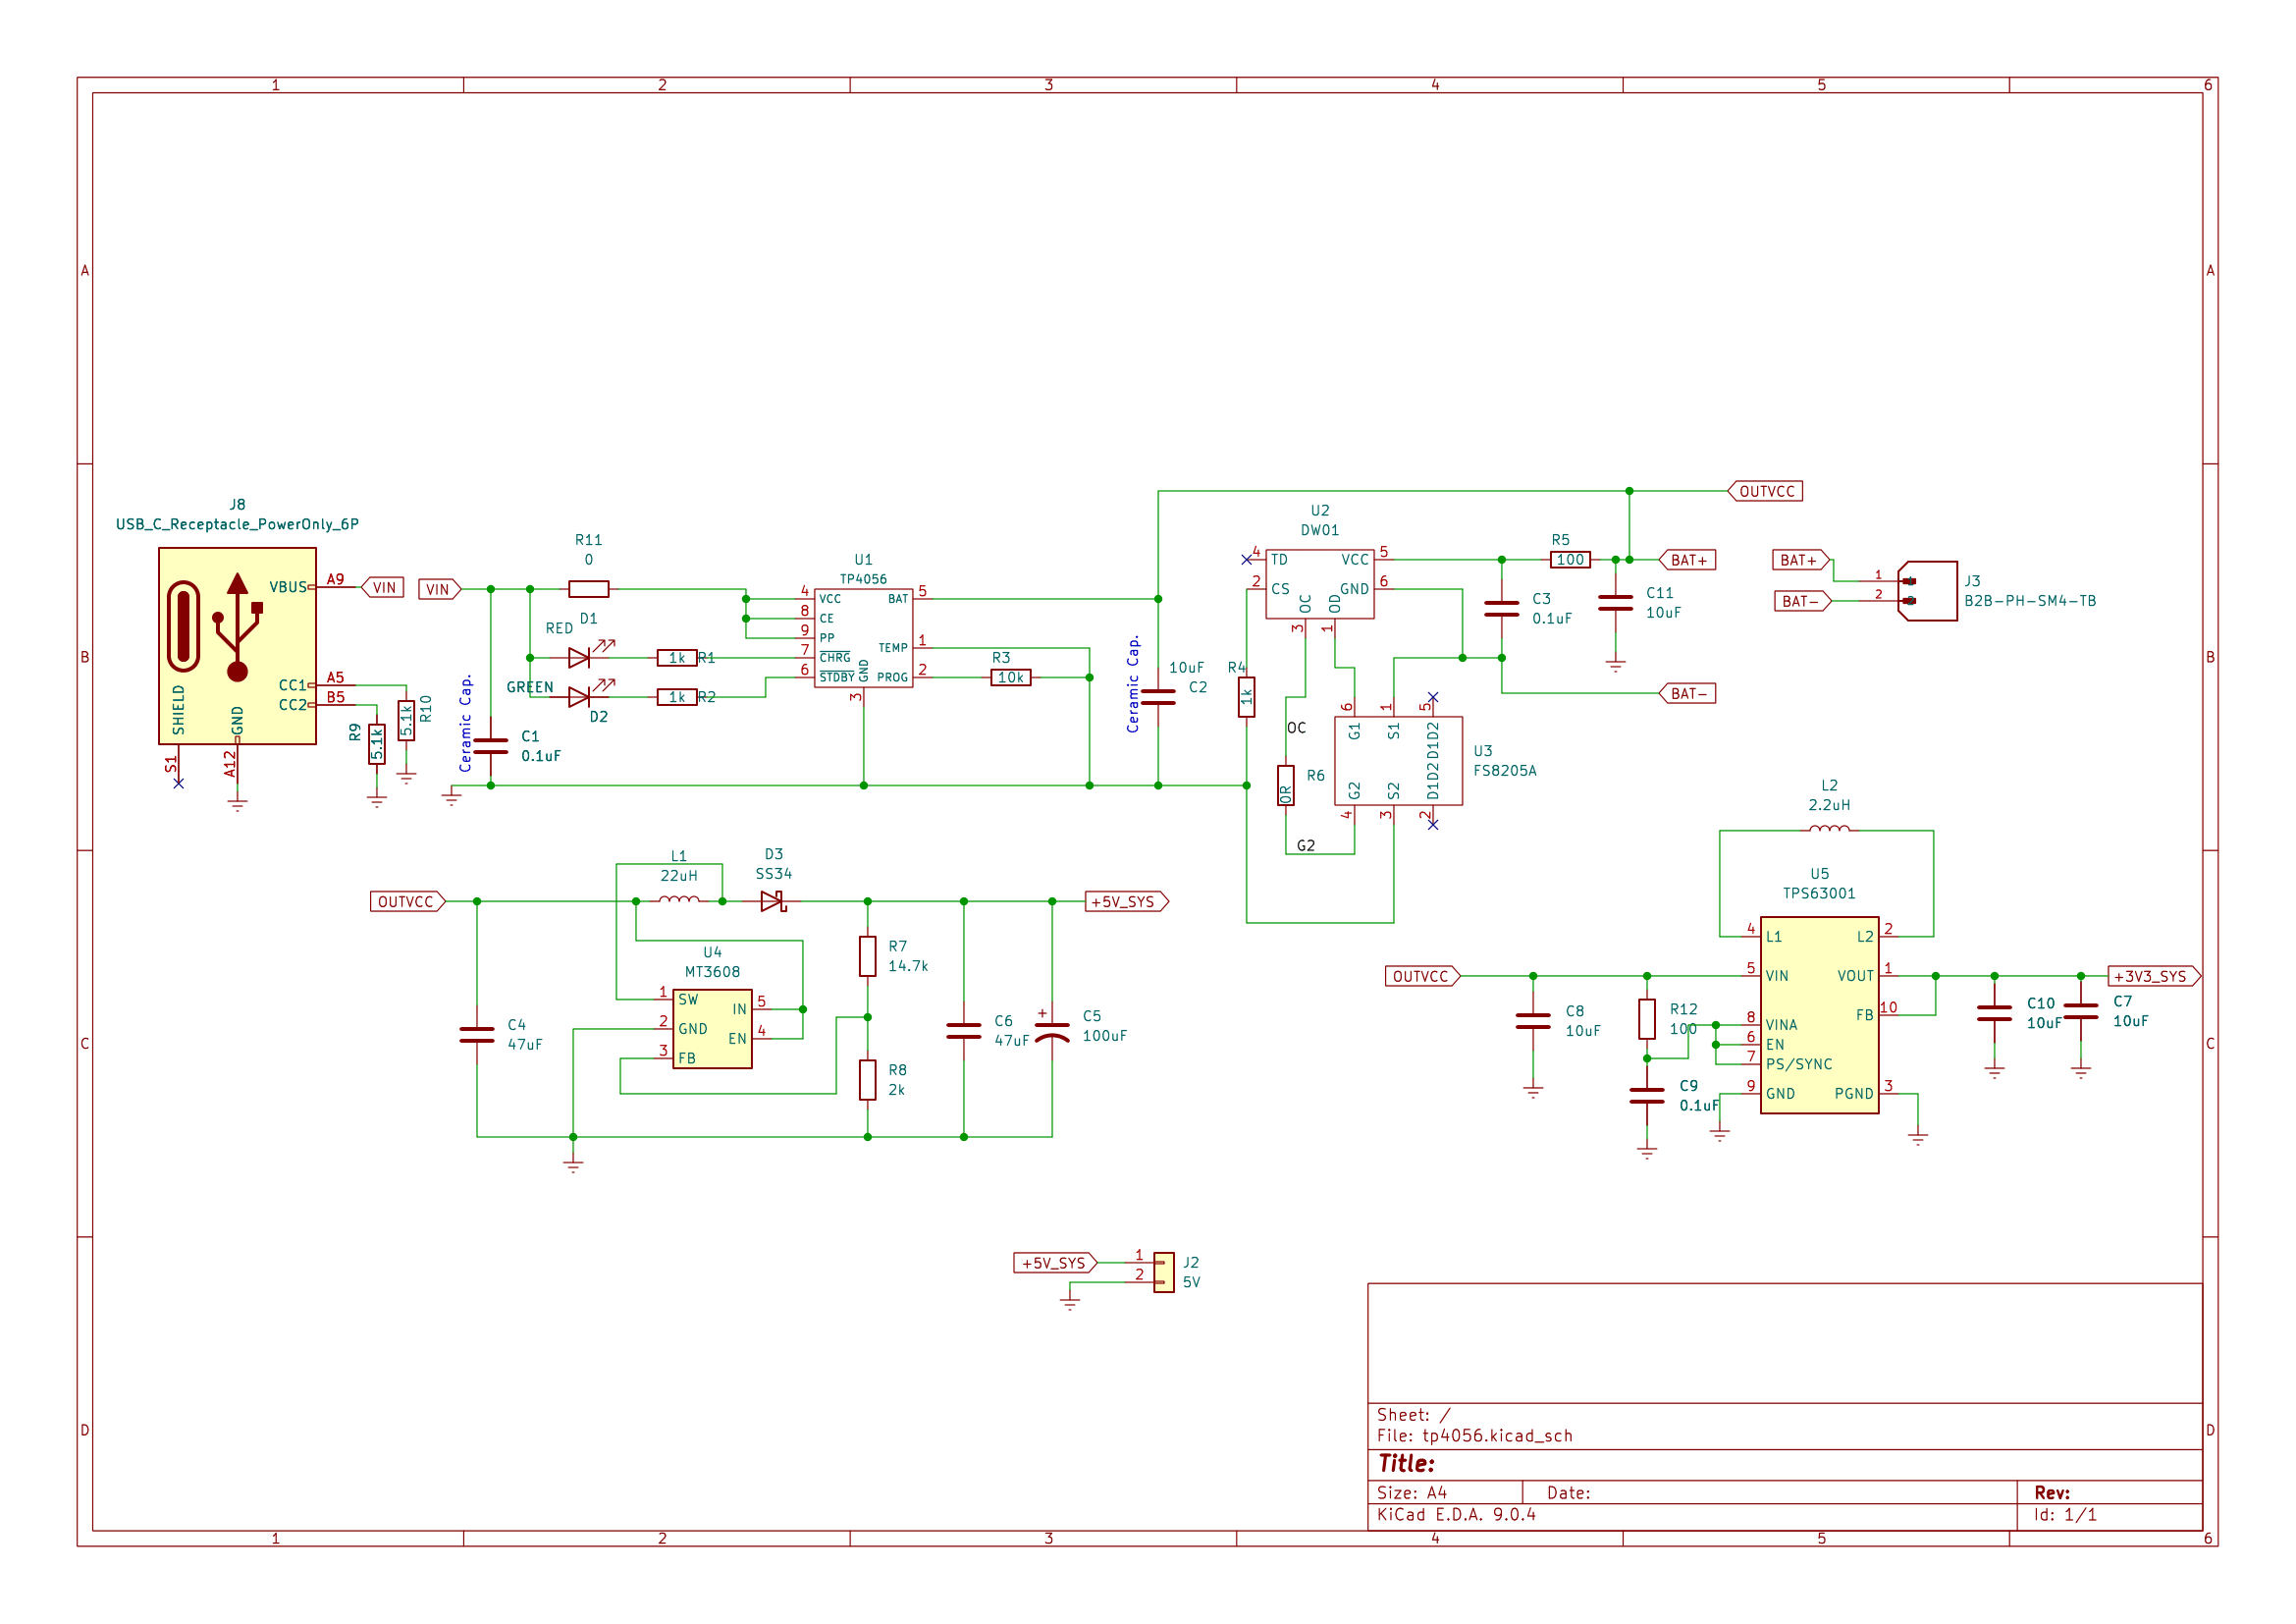Select the Title field in title block
Screen dimensions: 2296x1624
pos(1406,1464)
